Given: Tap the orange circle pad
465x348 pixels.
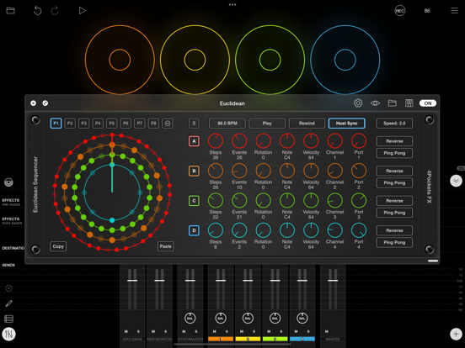Looking at the screenshot, I should pyautogui.click(x=120, y=60).
